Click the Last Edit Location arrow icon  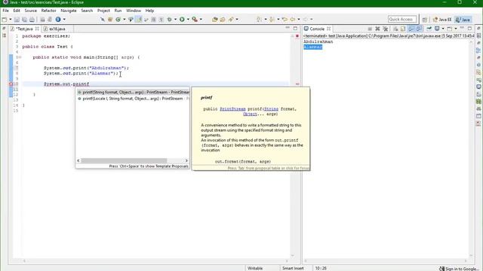click(x=285, y=20)
